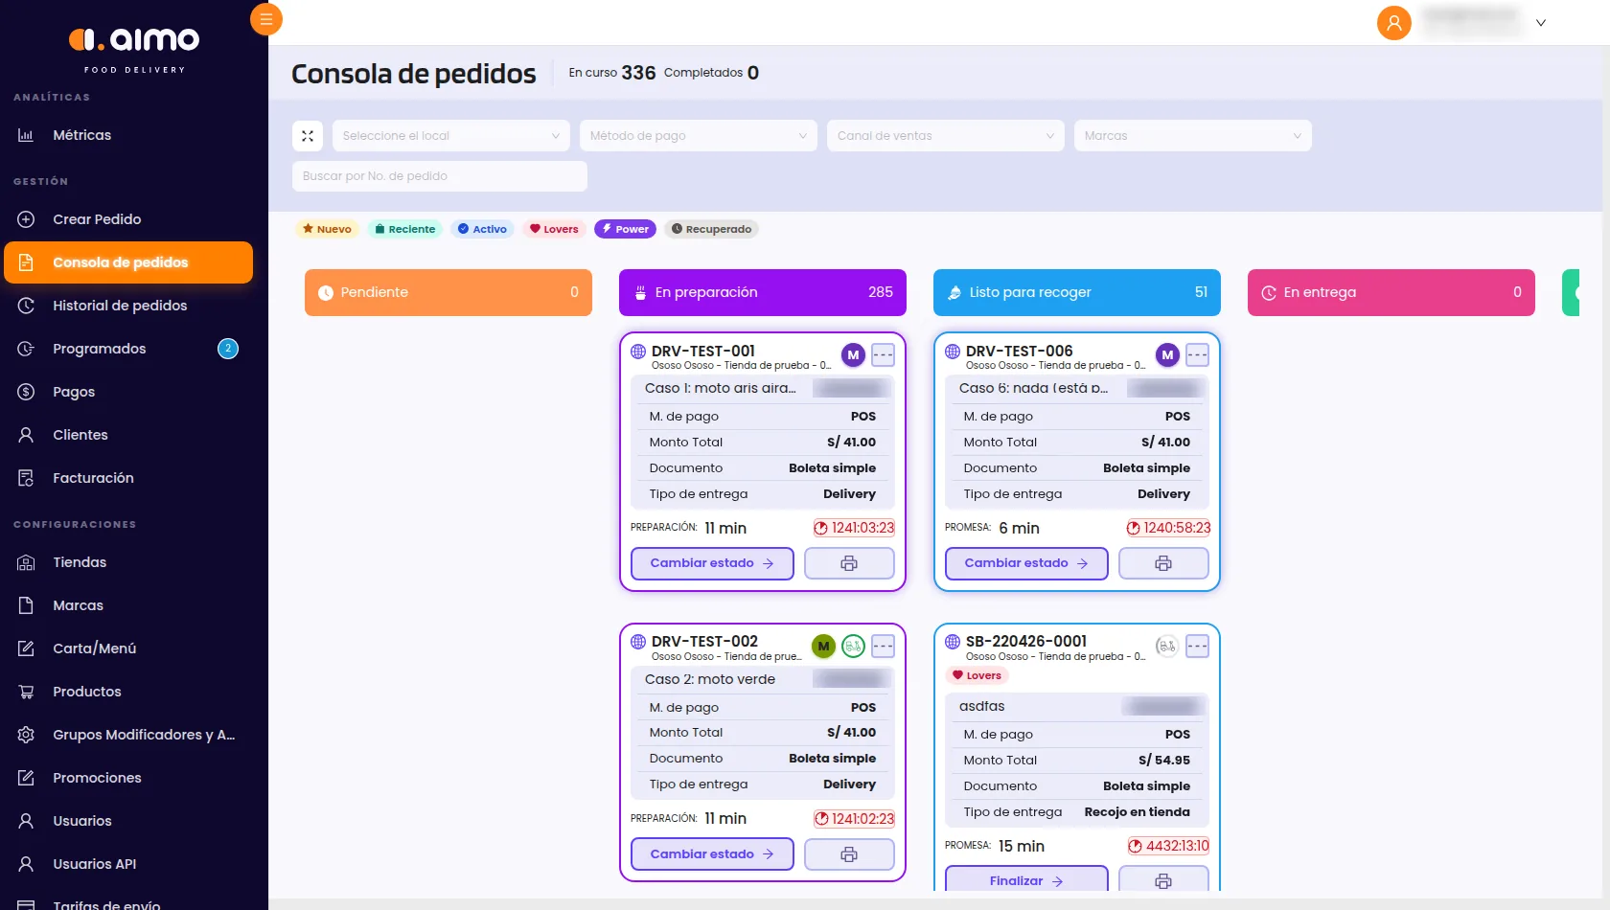Viewport: 1610px width, 910px height.
Task: Open more options on DRV-TEST-001 card
Action: point(883,355)
